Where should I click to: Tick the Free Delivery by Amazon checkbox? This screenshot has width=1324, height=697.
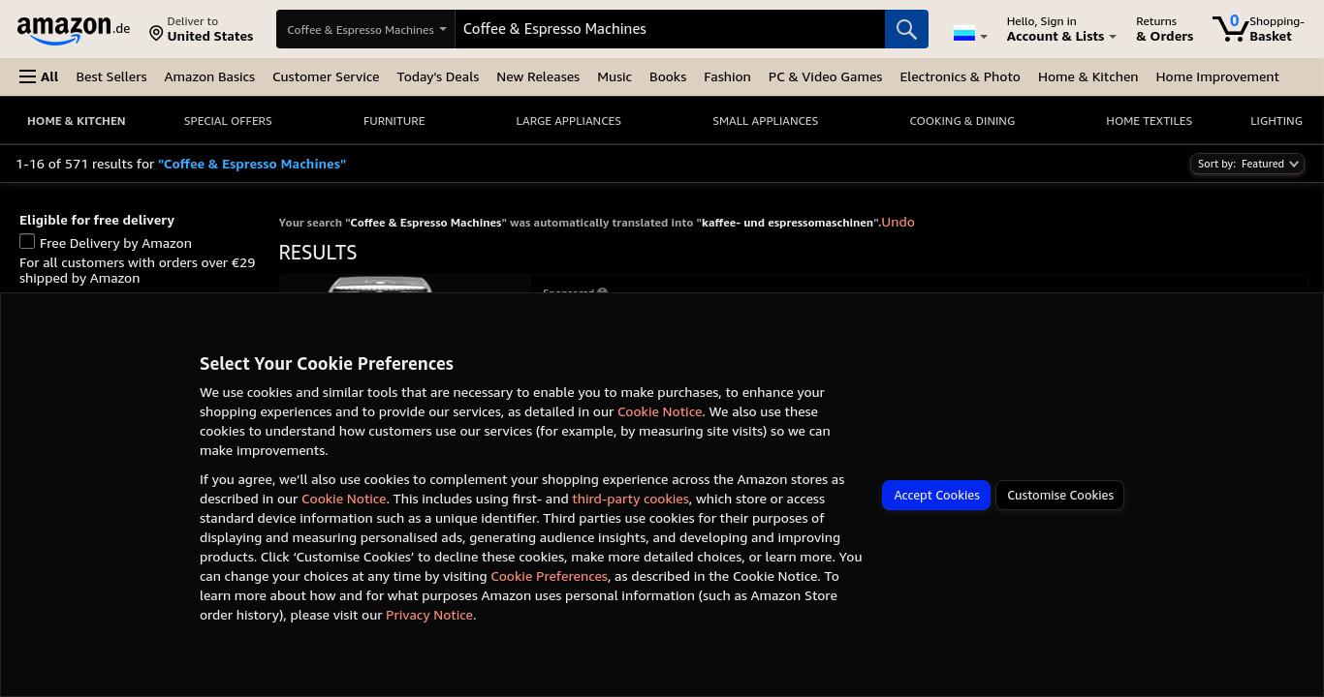pyautogui.click(x=27, y=242)
